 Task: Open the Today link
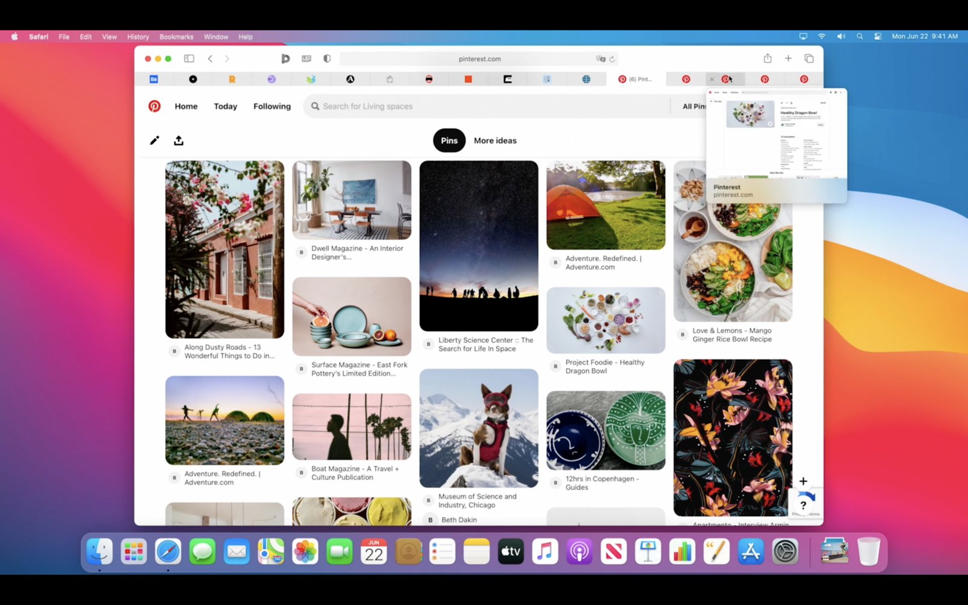coord(225,106)
